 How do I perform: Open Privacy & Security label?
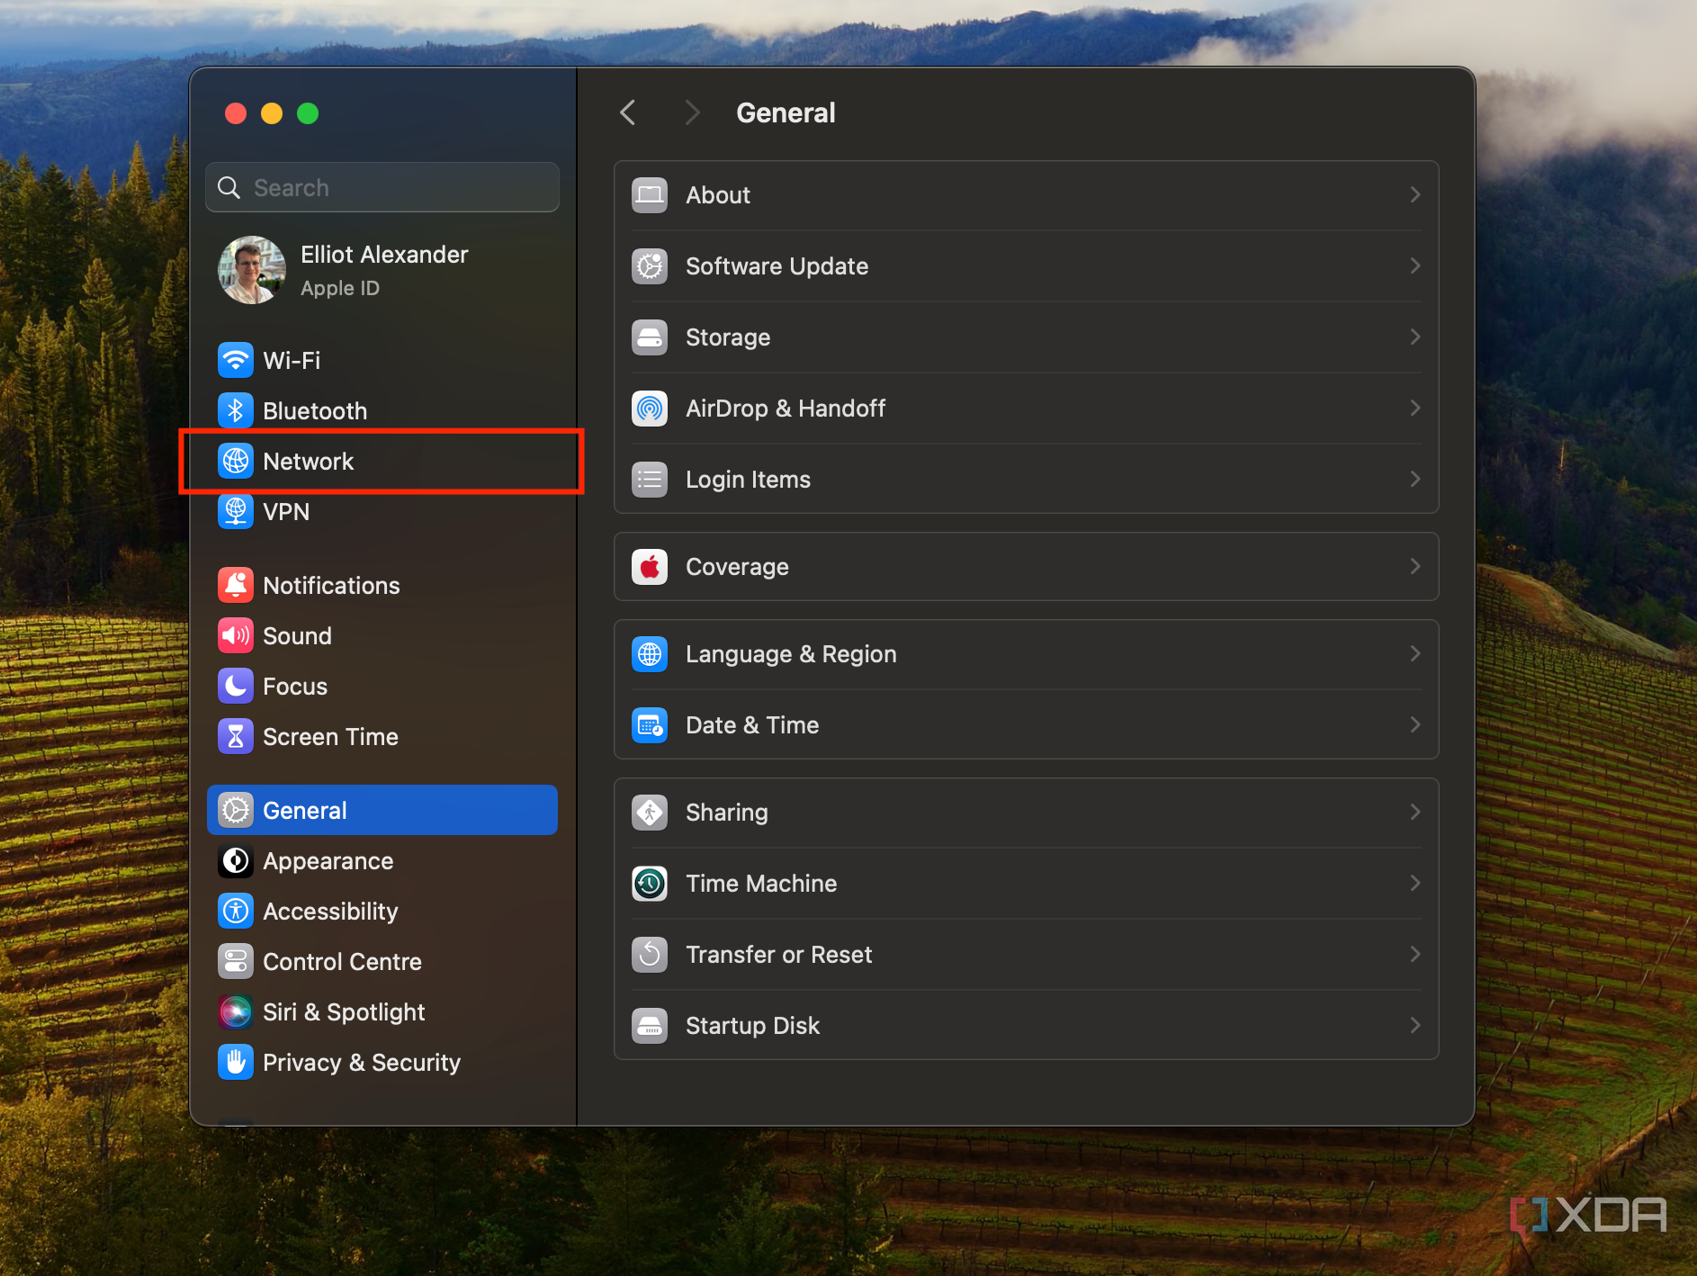[362, 1063]
